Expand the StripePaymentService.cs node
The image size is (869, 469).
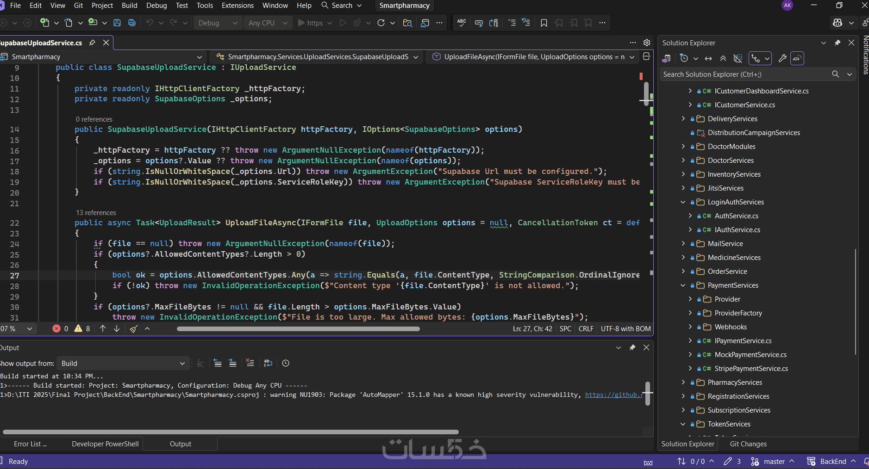(x=690, y=369)
